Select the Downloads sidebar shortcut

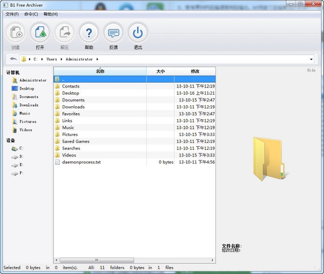tap(29, 105)
